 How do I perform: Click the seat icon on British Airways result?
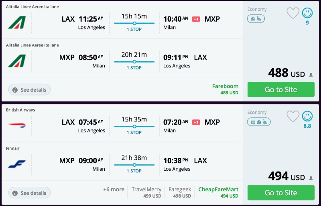click(x=265, y=122)
